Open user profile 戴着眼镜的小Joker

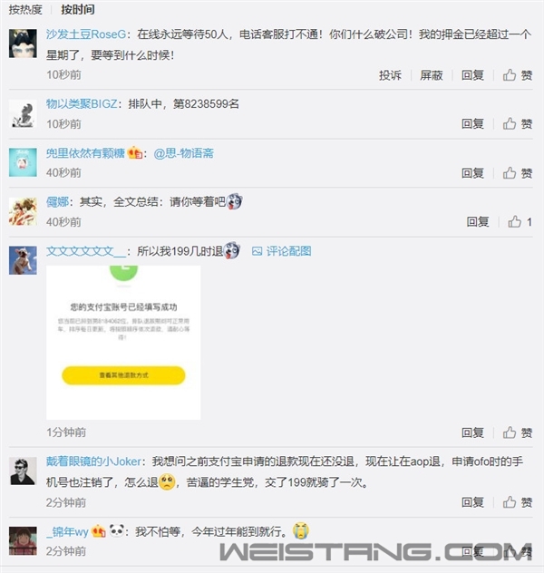93,461
